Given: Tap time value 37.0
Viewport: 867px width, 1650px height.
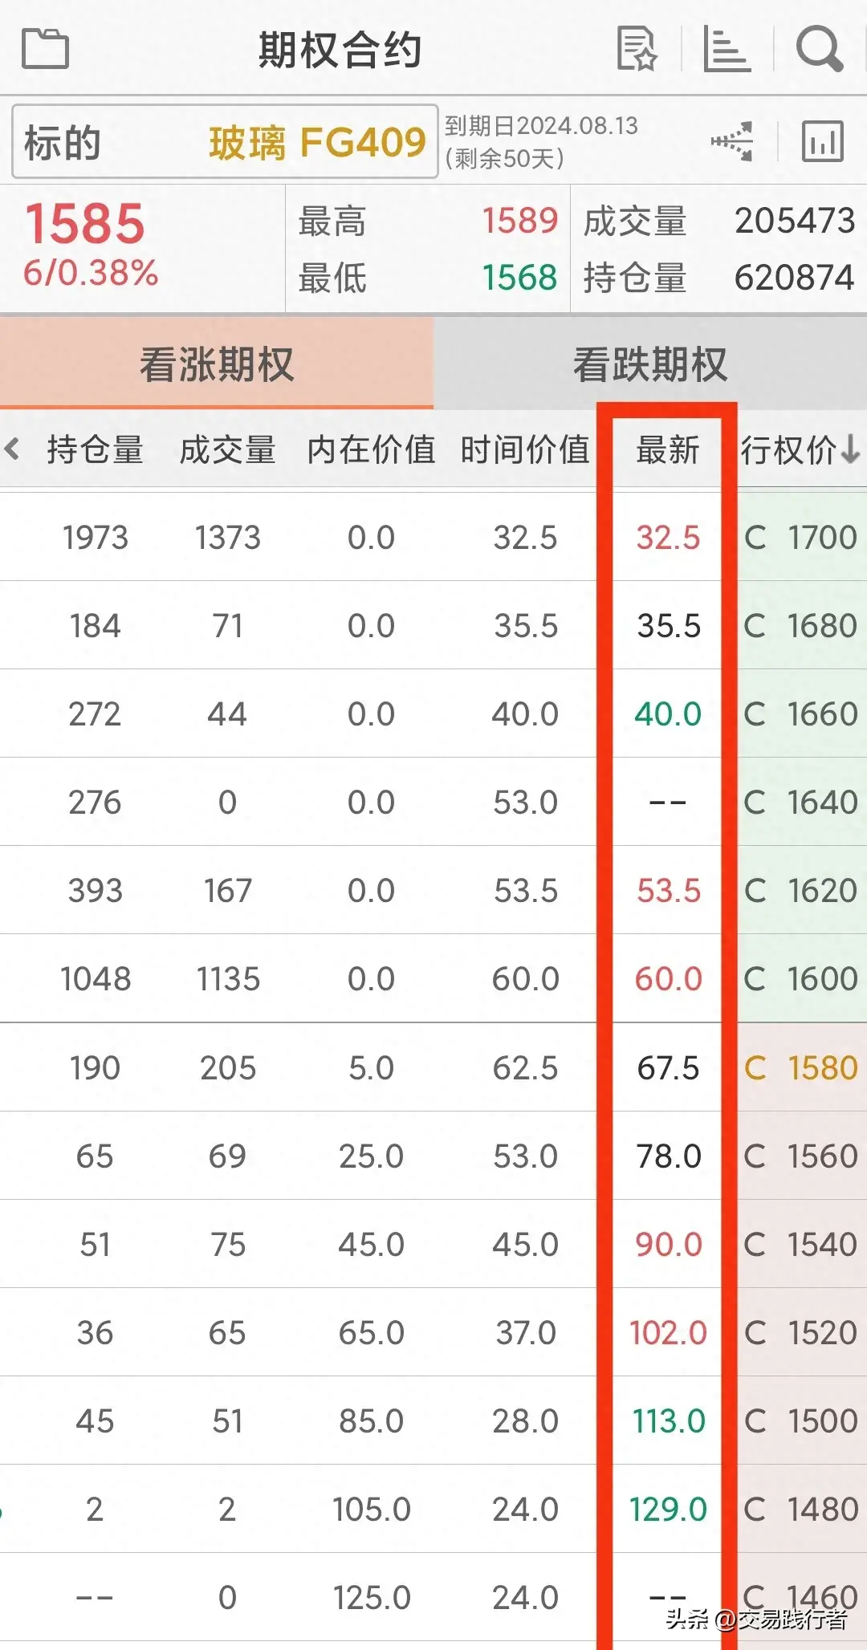Looking at the screenshot, I should click(x=525, y=1332).
